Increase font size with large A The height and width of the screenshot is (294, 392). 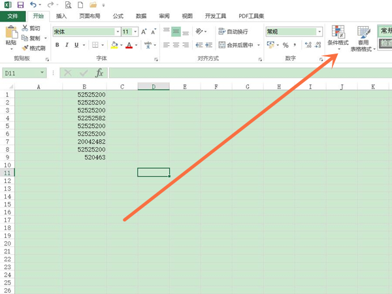coord(144,31)
